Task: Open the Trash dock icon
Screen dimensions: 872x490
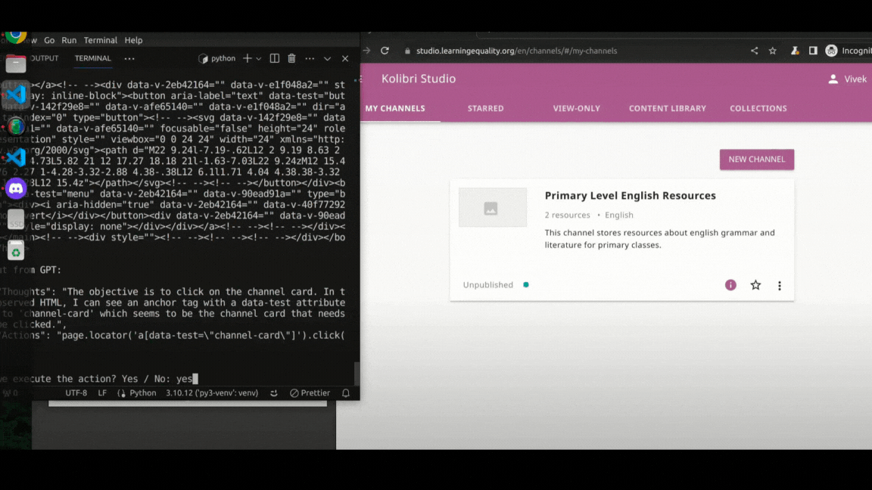Action: (x=16, y=250)
